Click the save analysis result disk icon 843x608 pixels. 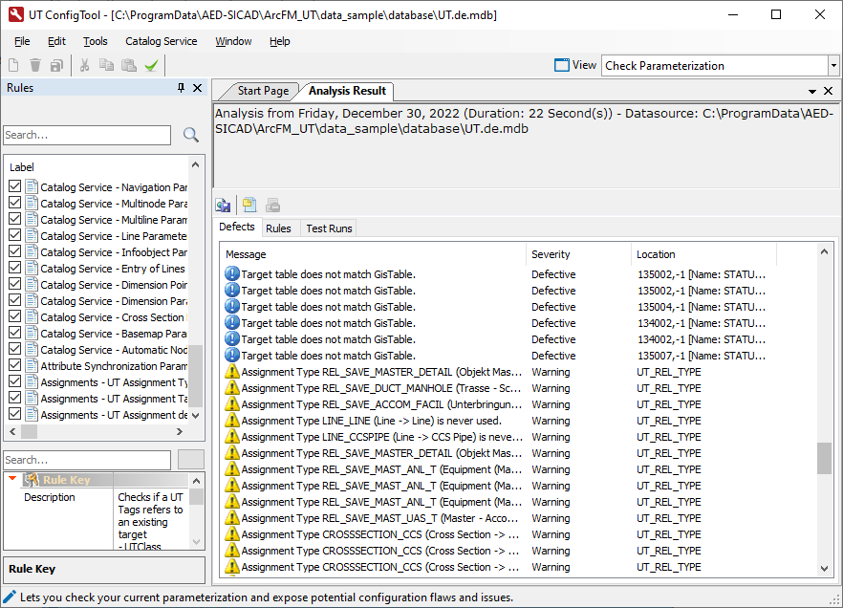point(223,205)
